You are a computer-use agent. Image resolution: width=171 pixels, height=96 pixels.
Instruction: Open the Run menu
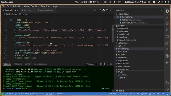click(37, 6)
